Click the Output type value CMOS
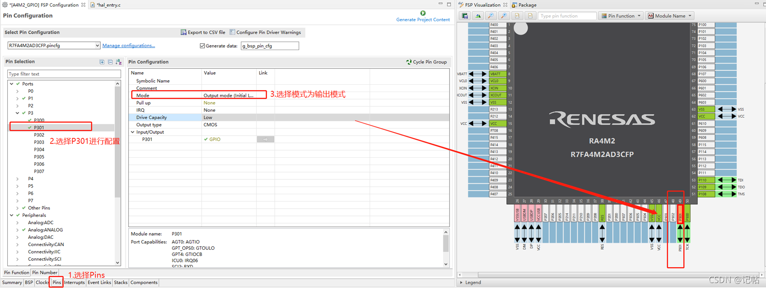 click(210, 125)
